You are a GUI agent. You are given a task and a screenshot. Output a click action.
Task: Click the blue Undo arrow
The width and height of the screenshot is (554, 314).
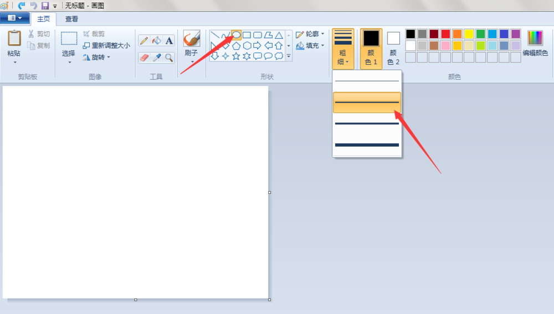point(22,6)
